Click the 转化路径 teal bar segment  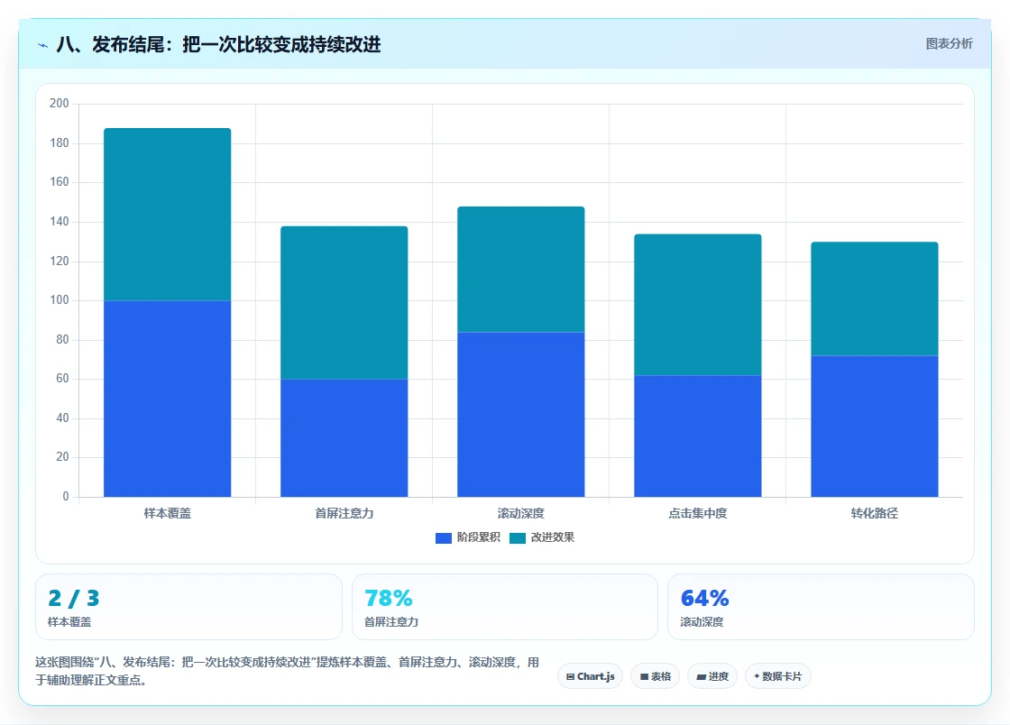[x=875, y=298]
